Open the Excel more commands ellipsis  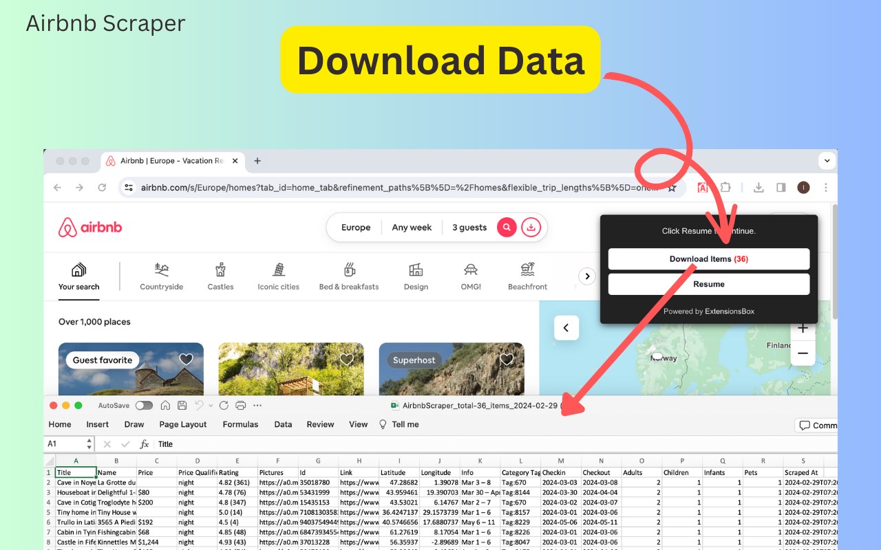point(257,406)
